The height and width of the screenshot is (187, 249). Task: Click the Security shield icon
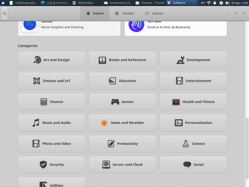pyautogui.click(x=43, y=164)
